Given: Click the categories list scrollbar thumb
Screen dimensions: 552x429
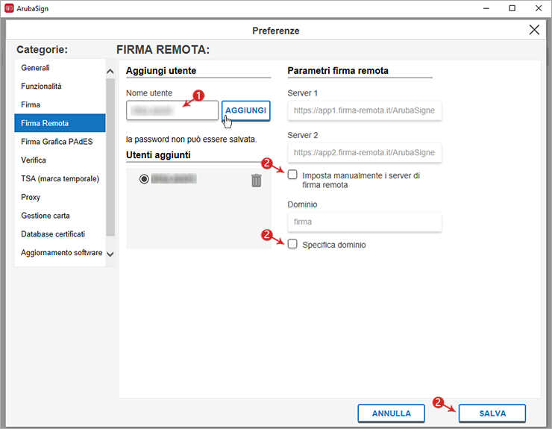Looking at the screenshot, I should click(110, 157).
